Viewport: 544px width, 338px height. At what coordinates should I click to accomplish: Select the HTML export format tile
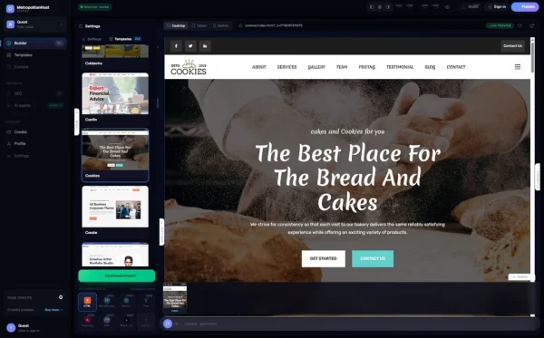click(87, 302)
